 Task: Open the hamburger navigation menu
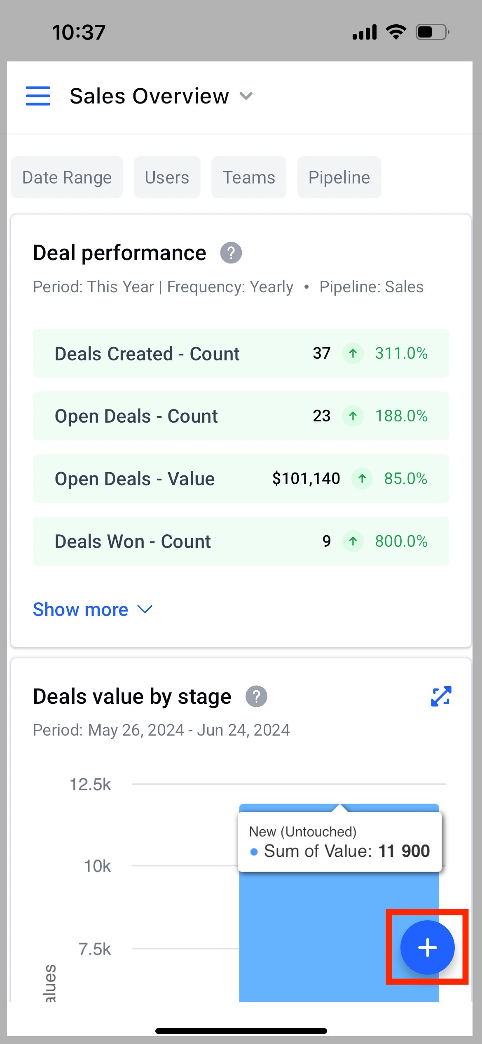point(38,96)
